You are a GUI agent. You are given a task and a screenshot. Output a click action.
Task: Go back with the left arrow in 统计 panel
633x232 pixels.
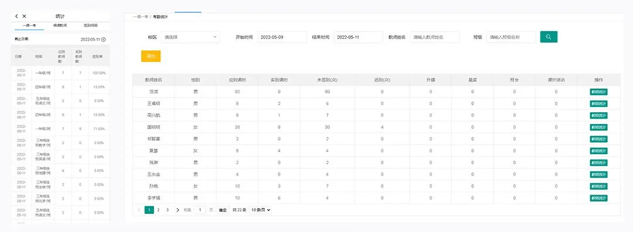pos(16,16)
